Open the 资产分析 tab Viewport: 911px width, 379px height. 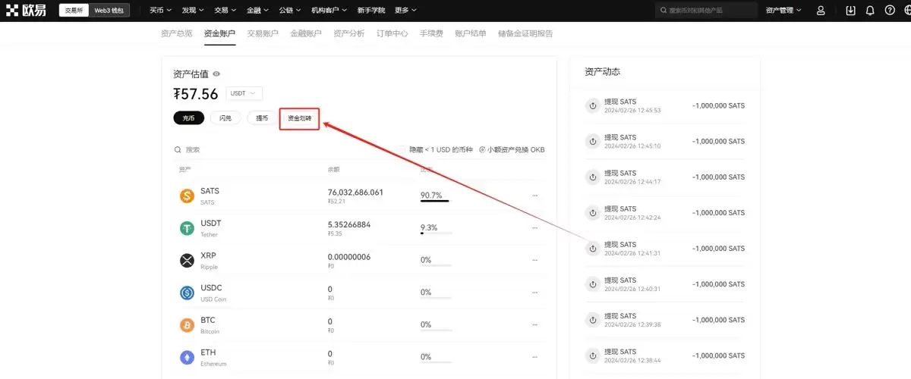(x=349, y=33)
